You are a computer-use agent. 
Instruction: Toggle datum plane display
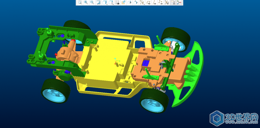[149, 3]
